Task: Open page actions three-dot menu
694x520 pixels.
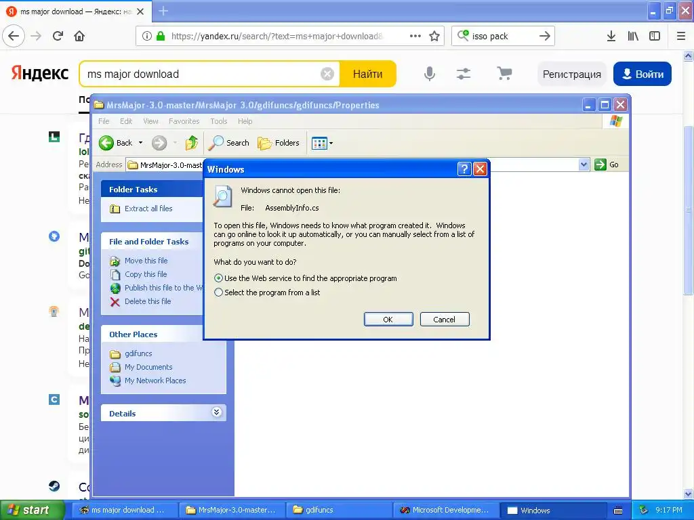Action: coord(415,36)
